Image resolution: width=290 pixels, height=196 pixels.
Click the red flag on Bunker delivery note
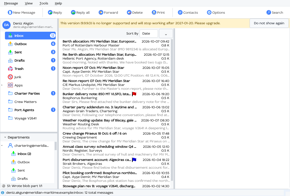point(134,94)
